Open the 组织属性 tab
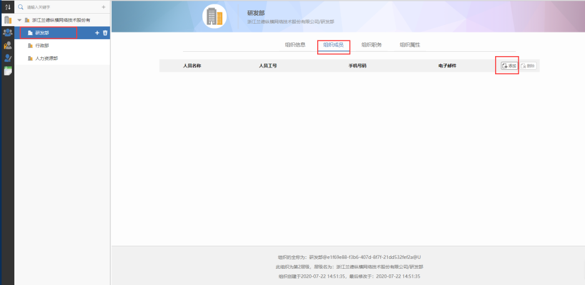 pyautogui.click(x=410, y=45)
